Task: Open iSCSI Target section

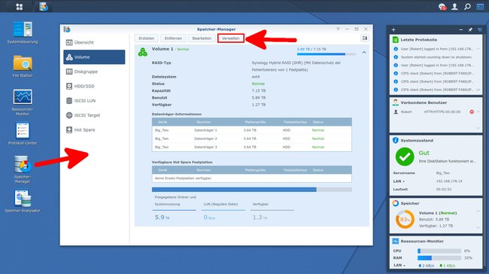Action: [x=94, y=115]
